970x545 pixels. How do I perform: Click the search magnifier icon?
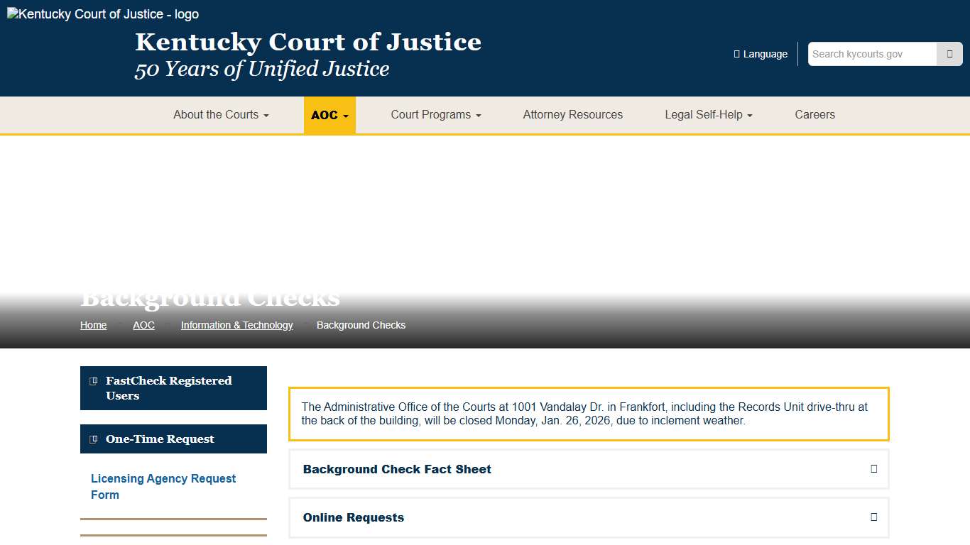tap(949, 53)
